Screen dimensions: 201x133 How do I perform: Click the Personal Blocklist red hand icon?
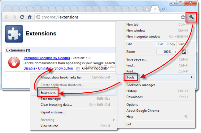coord(14,62)
